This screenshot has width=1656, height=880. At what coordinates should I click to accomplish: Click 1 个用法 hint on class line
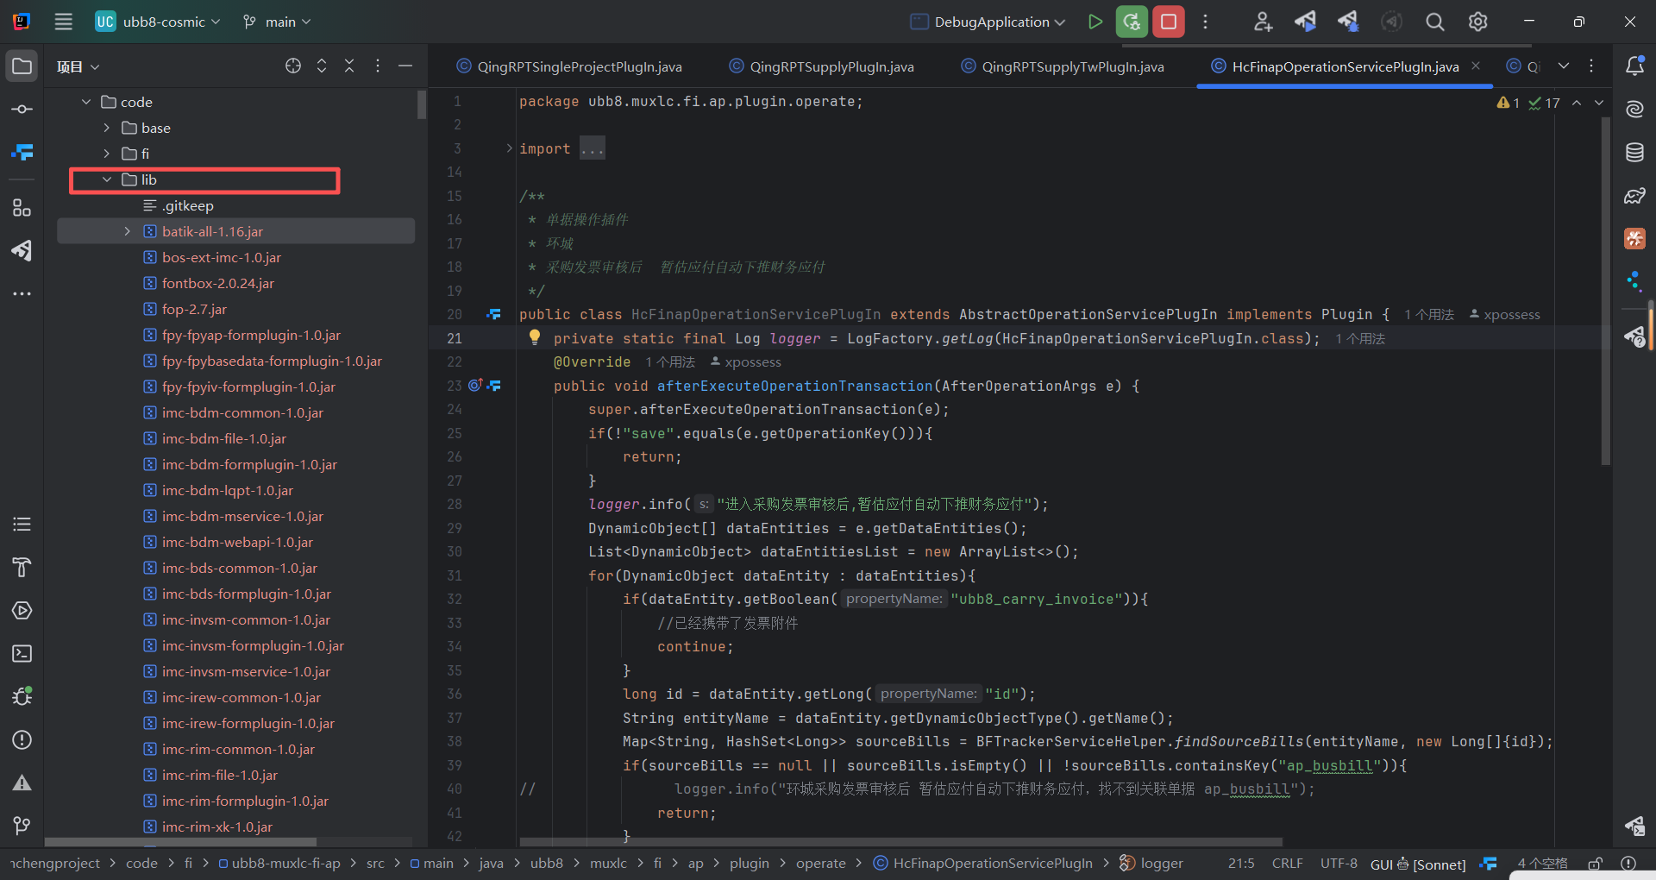coord(1428,315)
